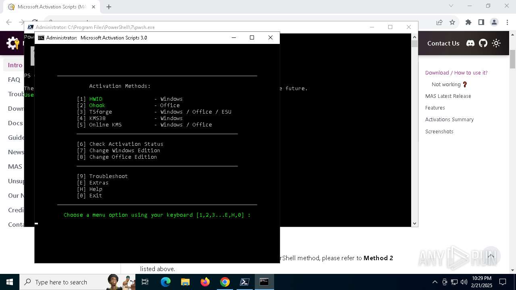Open Intro item in site sidebar
This screenshot has width=516, height=290.
(15, 65)
